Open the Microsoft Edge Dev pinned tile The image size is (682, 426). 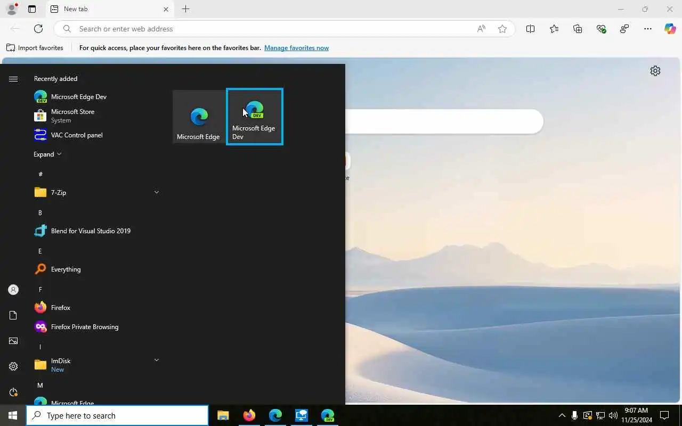[x=255, y=117]
